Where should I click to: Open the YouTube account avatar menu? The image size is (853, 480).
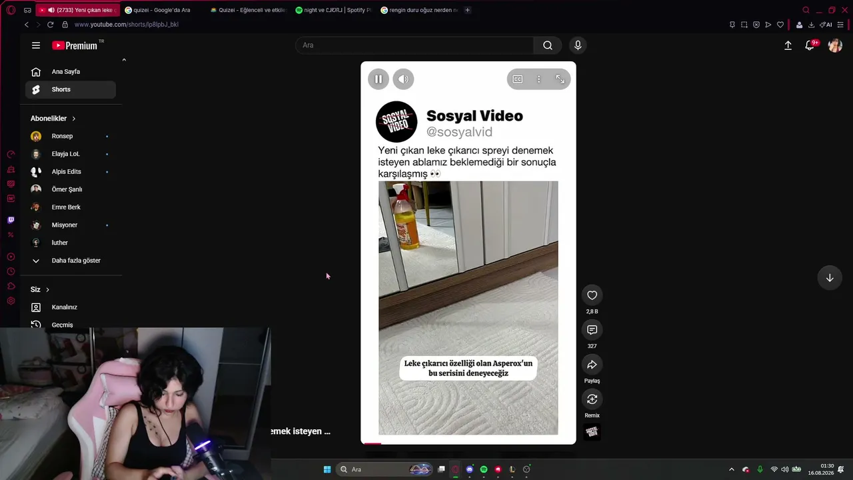(x=835, y=45)
